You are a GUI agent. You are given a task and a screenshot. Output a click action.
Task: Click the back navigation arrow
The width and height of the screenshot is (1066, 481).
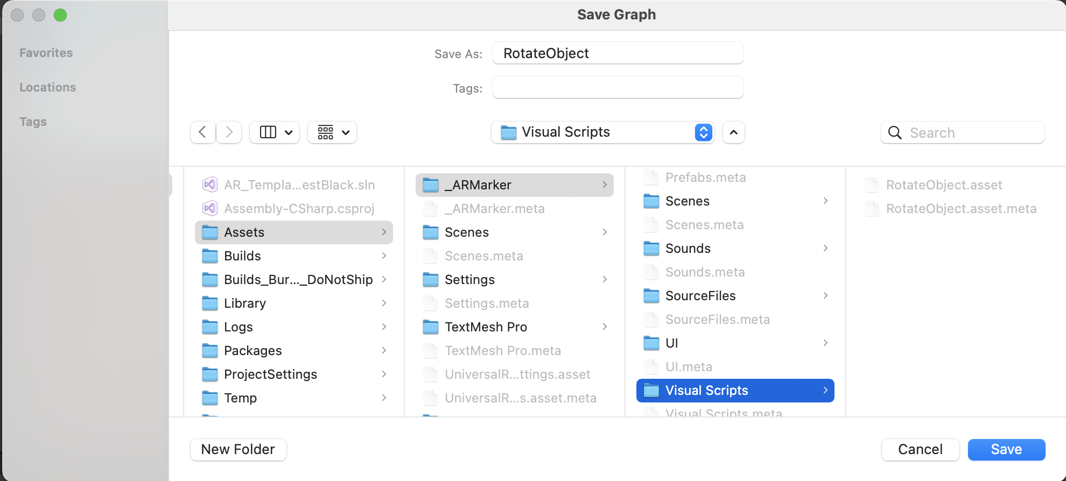pyautogui.click(x=202, y=132)
